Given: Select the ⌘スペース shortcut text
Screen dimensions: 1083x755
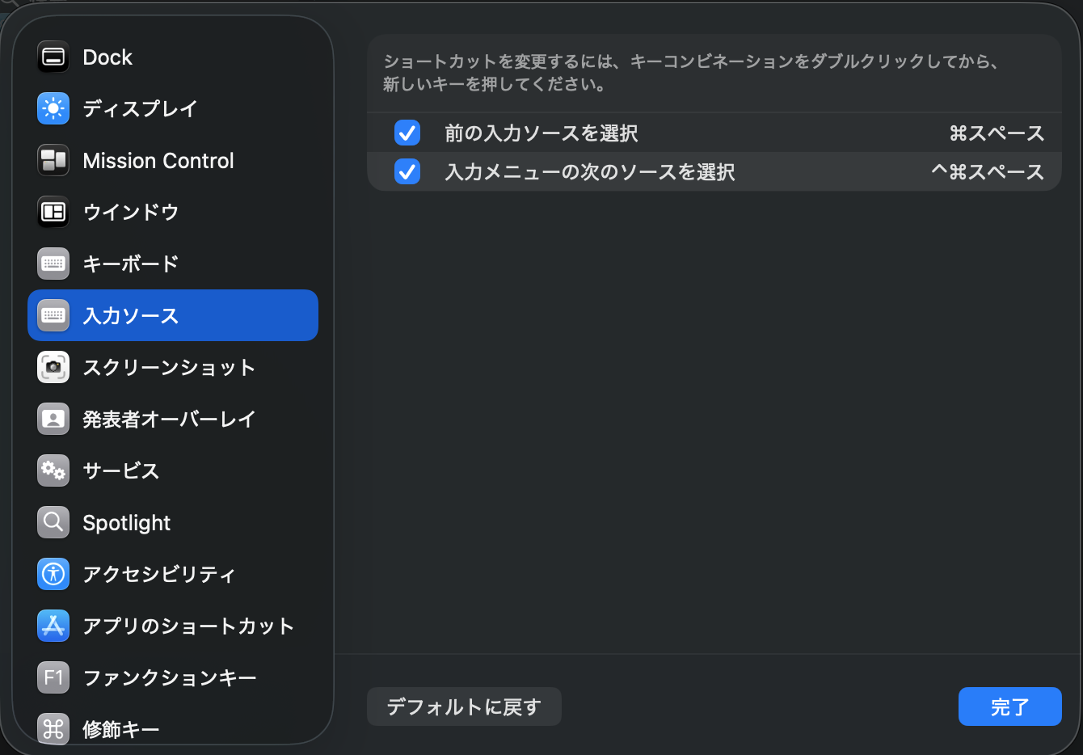Looking at the screenshot, I should tap(997, 133).
